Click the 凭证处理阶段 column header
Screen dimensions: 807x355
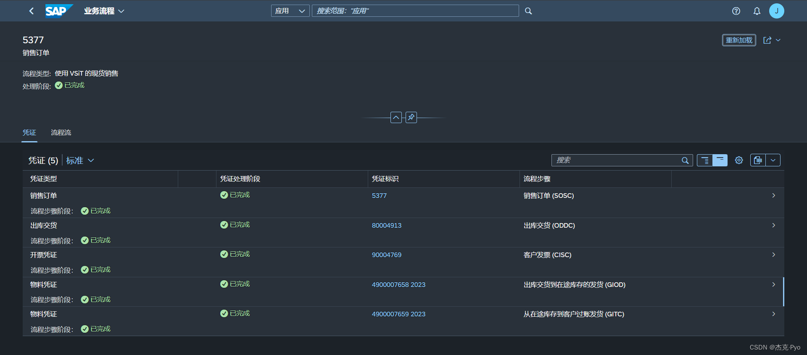292,179
